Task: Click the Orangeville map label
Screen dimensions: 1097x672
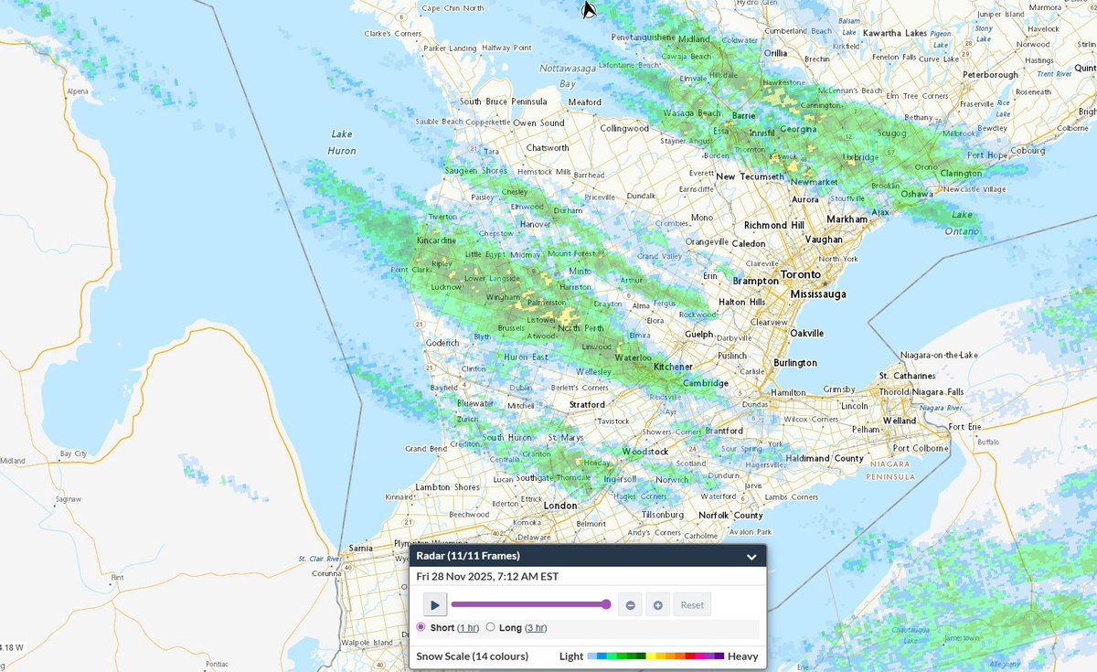Action: (708, 242)
